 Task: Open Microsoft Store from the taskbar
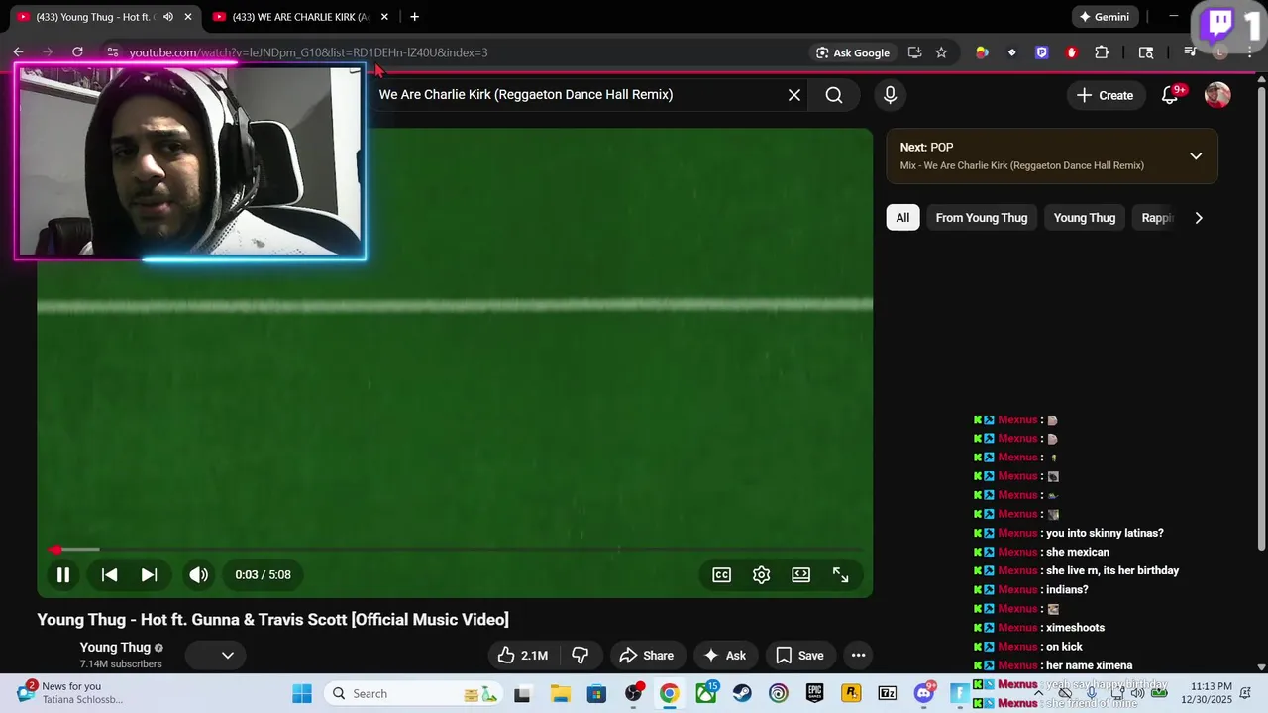[595, 693]
